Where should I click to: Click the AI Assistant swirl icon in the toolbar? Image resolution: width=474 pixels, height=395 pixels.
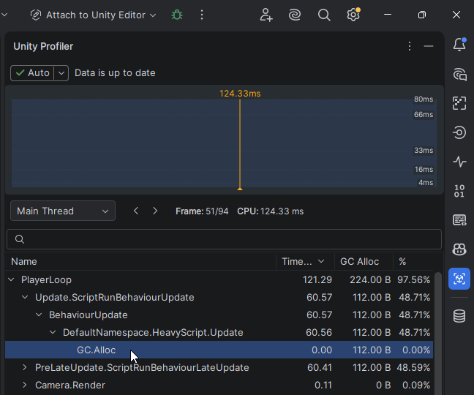pyautogui.click(x=295, y=15)
